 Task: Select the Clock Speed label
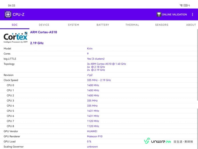pos(11,80)
